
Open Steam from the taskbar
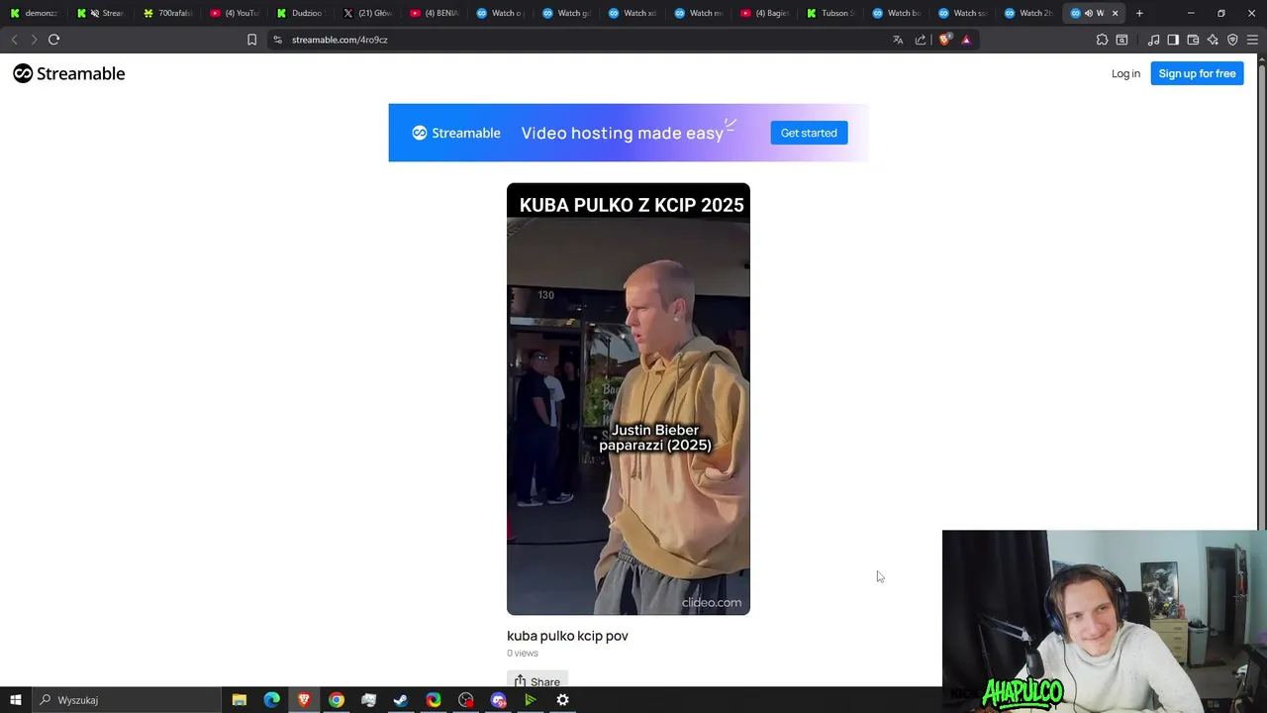click(x=401, y=700)
